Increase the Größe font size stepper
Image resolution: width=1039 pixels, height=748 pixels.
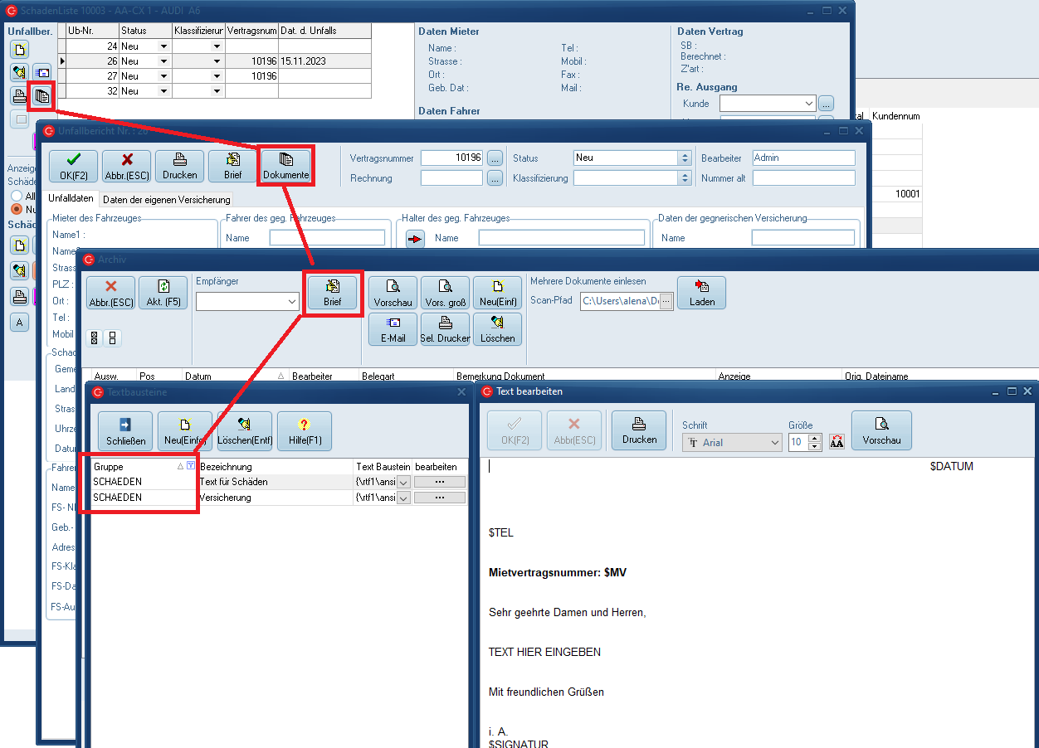814,438
